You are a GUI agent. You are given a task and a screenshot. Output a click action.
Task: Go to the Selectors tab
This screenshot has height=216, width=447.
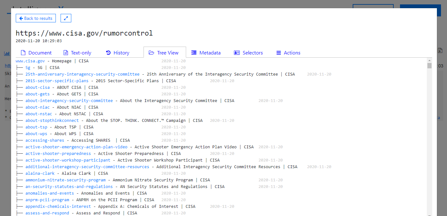248,53
